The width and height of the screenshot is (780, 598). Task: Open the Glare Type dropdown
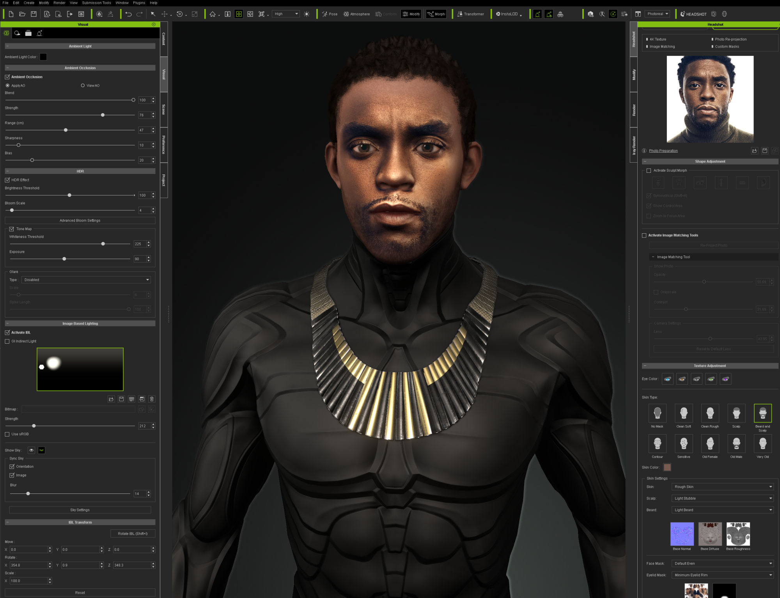86,280
